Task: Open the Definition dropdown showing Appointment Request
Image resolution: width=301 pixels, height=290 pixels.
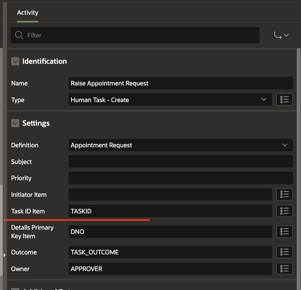Action: tap(180, 145)
